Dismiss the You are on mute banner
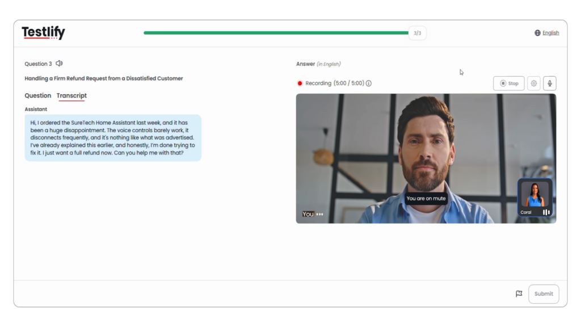Viewport: 581px width, 327px height. coord(426,198)
